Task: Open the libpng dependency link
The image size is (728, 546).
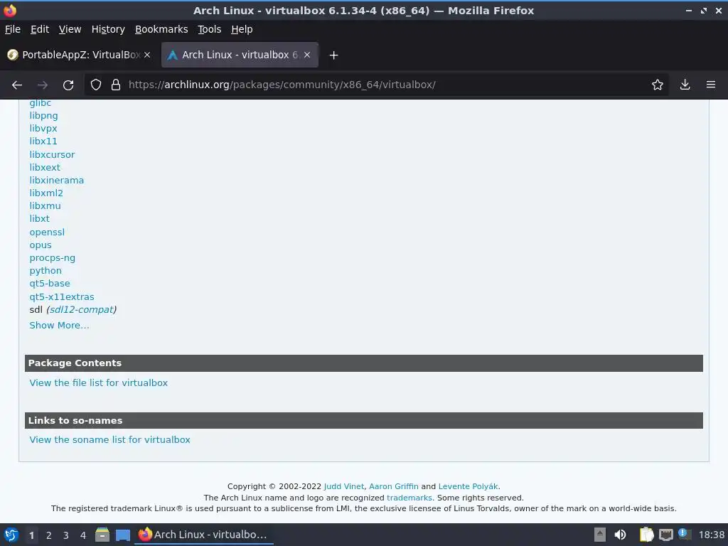Action: tap(43, 116)
